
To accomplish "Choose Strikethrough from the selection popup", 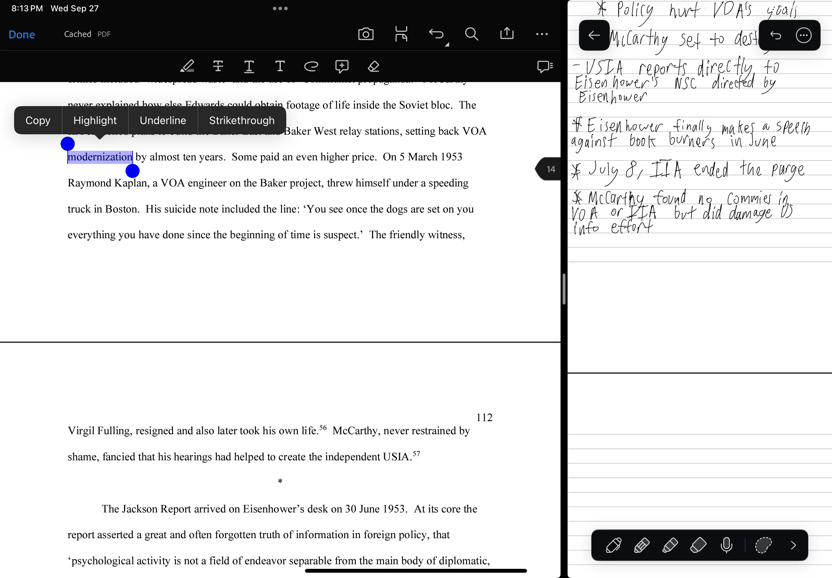I will [241, 120].
